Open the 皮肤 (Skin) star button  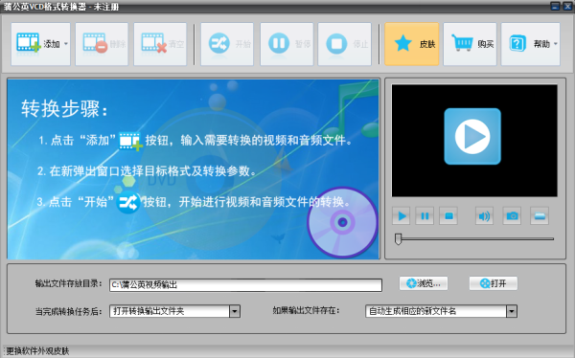coord(412,44)
